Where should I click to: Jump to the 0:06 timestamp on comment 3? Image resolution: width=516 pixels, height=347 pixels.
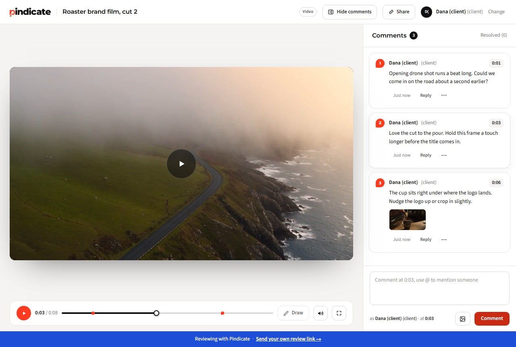coord(496,182)
